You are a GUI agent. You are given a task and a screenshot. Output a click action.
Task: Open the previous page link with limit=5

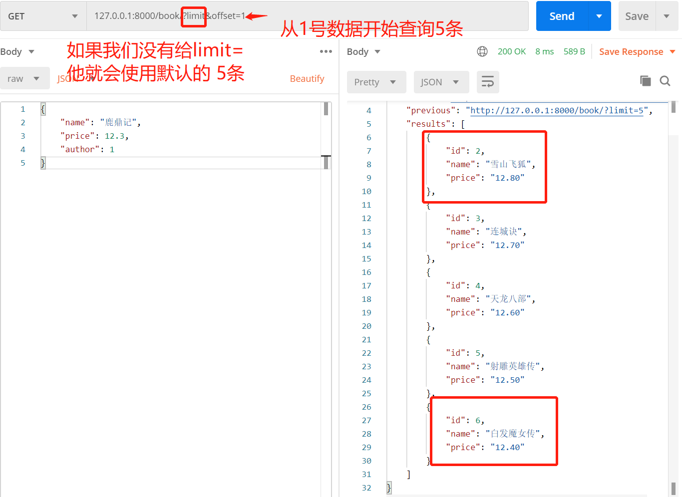557,110
